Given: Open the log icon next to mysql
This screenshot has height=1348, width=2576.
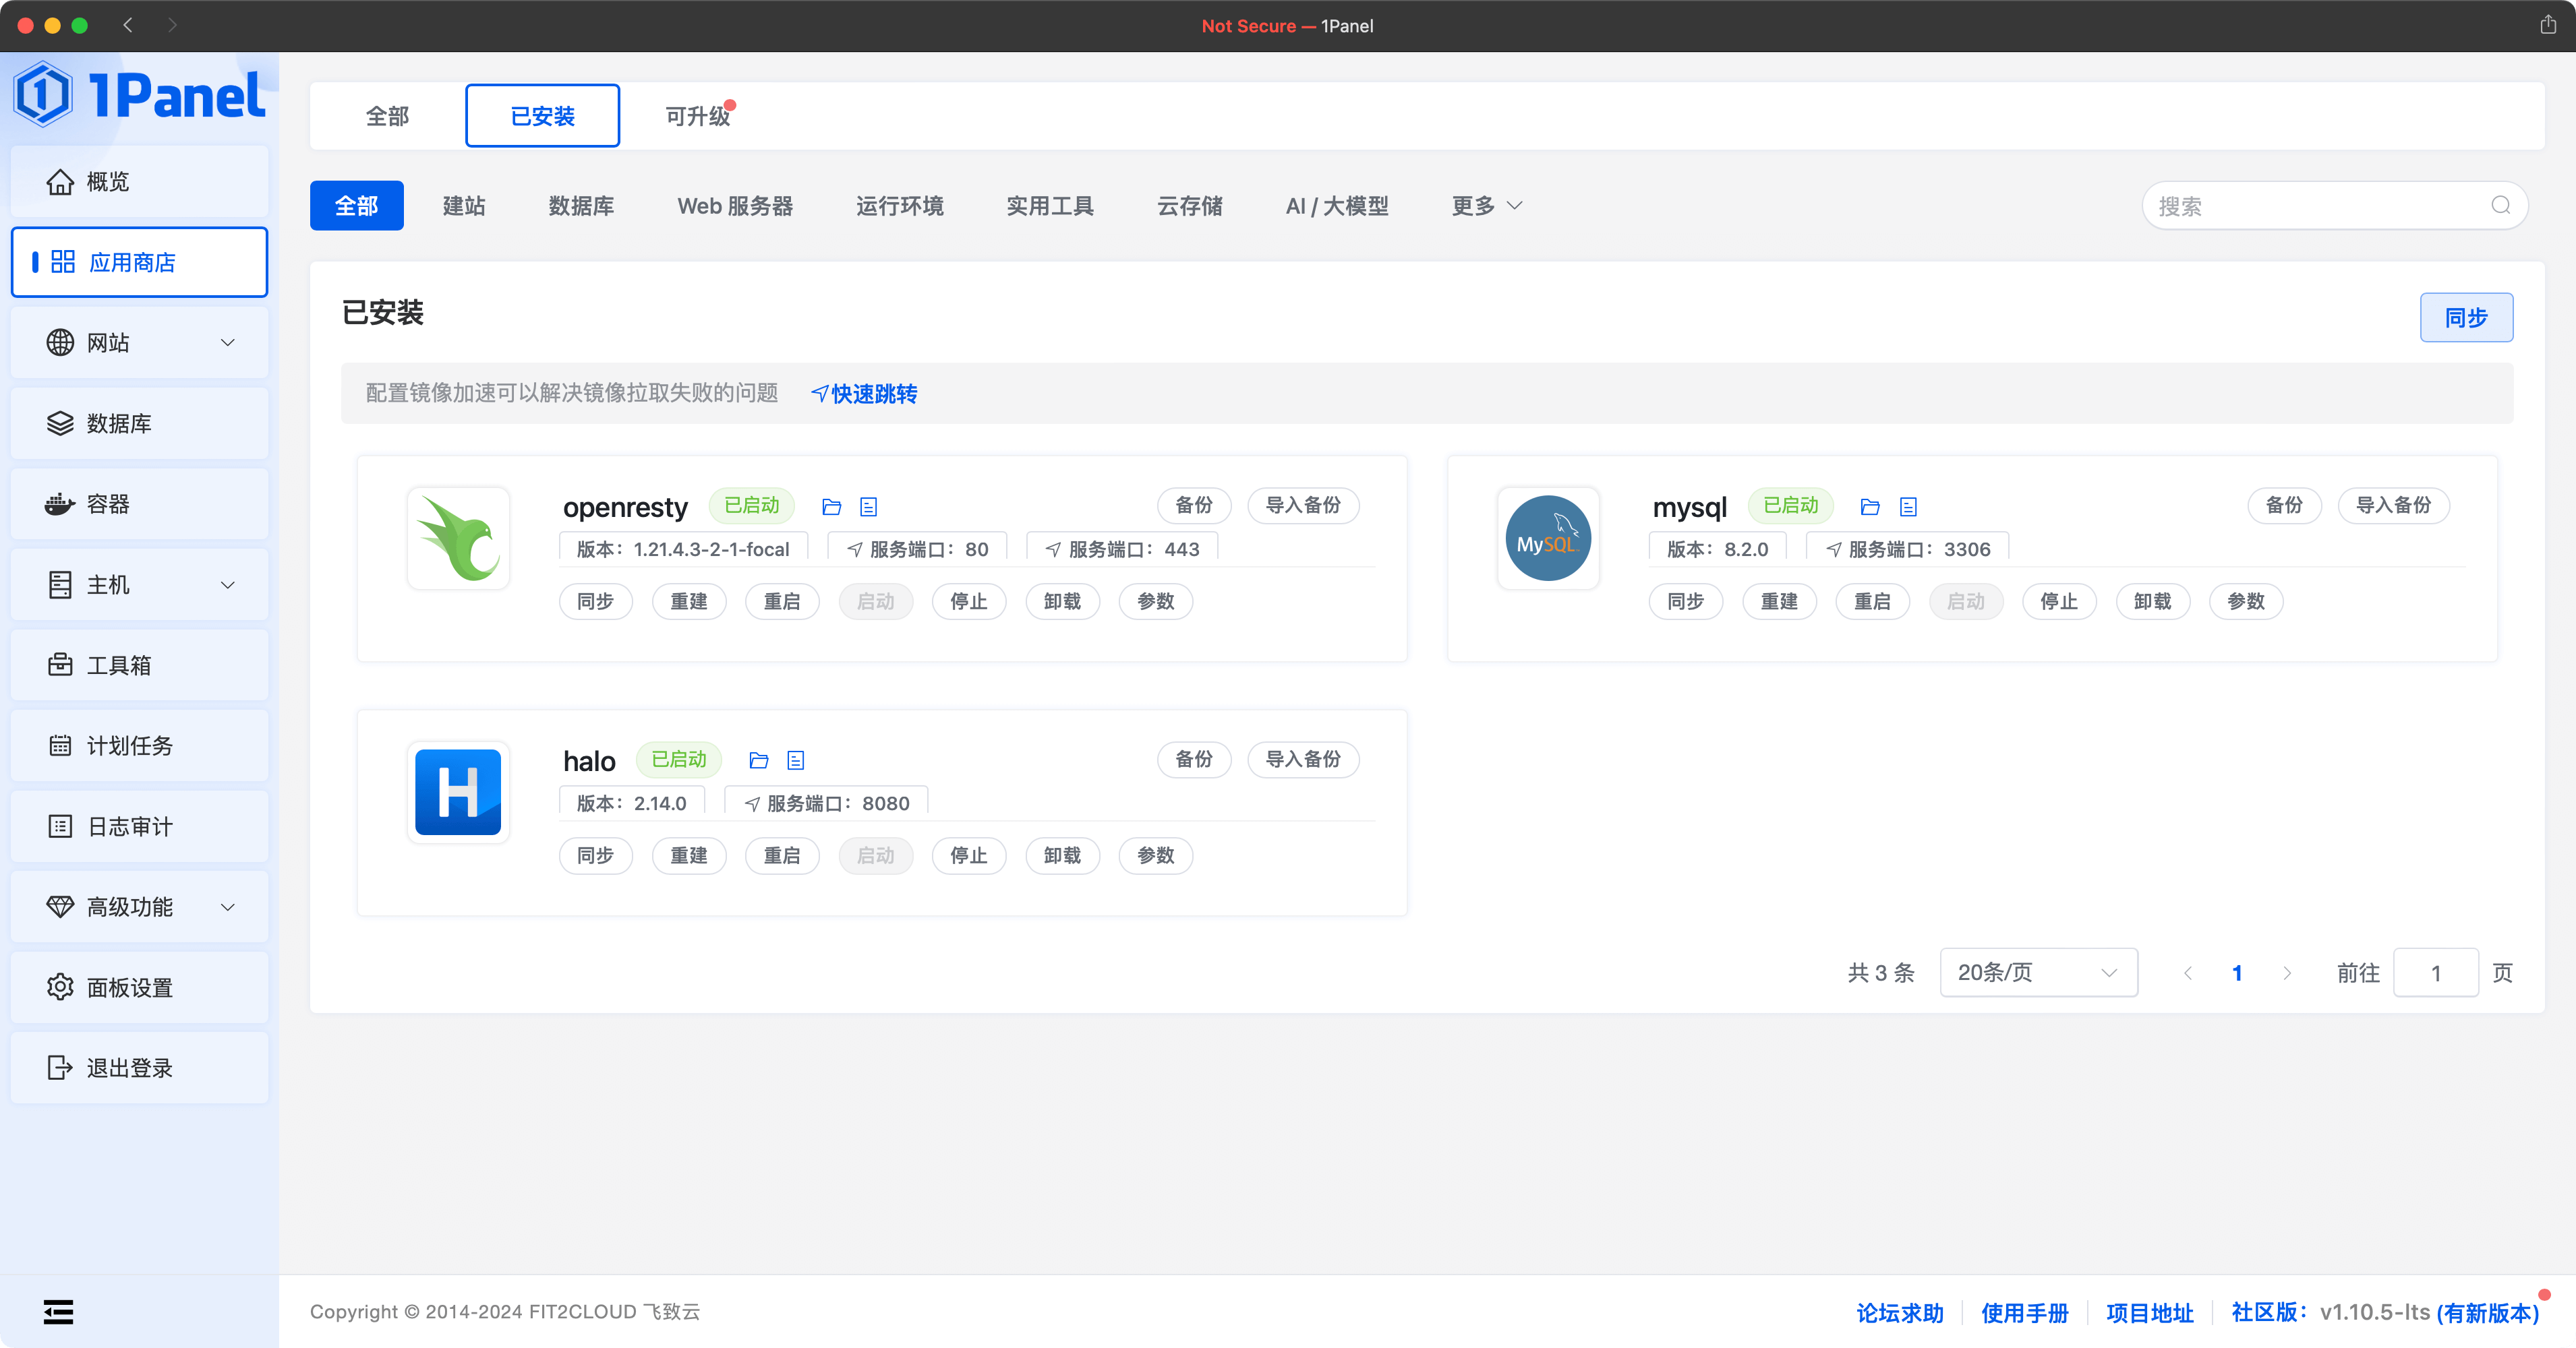Looking at the screenshot, I should [1908, 507].
